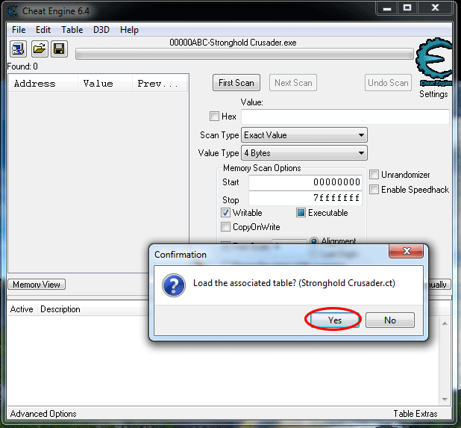Open Cheat Engine logo settings

pos(434,61)
